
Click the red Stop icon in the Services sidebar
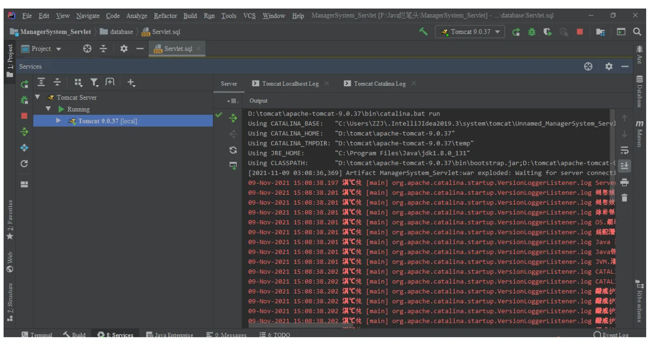point(25,116)
